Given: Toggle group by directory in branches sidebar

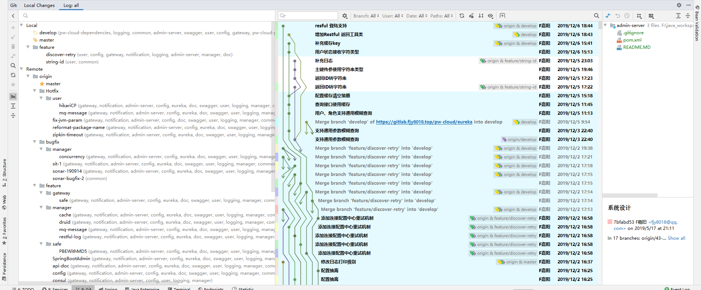Looking at the screenshot, I should [x=13, y=97].
